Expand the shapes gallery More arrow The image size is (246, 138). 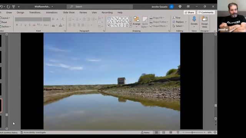point(131,25)
